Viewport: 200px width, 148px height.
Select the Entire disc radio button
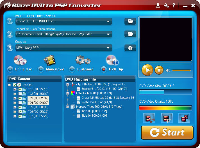pos(10,69)
